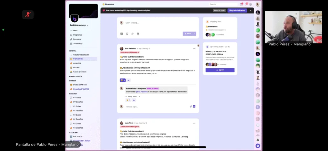Open the ED1 JUN24 channel
This screenshot has height=151, width=328.
pos(78,136)
